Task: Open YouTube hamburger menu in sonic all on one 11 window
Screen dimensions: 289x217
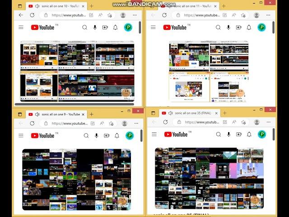Action: pyautogui.click(x=153, y=27)
